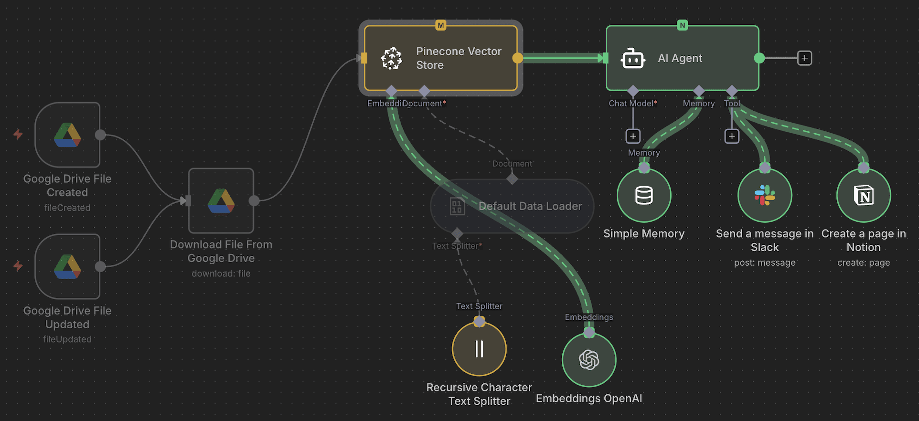919x421 pixels.
Task: Click the 'fileUpdated' subtitle
Action: coord(67,339)
